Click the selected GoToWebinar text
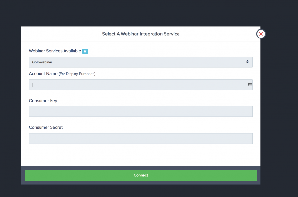 42,62
